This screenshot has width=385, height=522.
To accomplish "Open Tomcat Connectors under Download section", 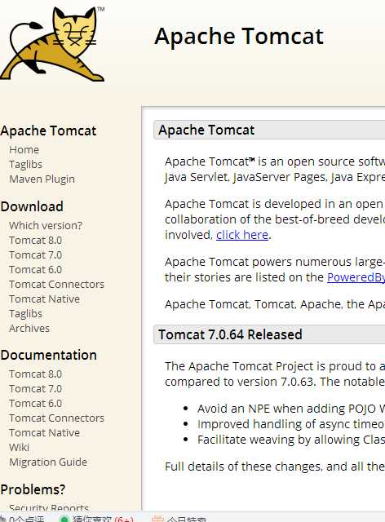I will [x=56, y=285].
